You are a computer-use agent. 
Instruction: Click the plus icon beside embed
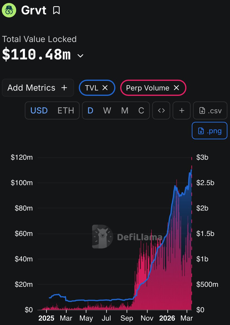[182, 110]
